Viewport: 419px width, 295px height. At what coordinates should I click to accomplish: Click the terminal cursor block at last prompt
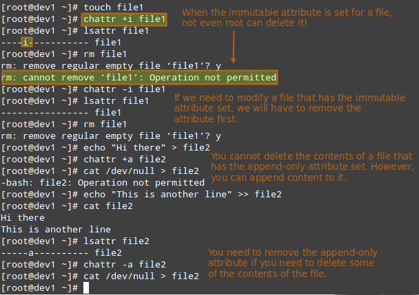[86, 288]
